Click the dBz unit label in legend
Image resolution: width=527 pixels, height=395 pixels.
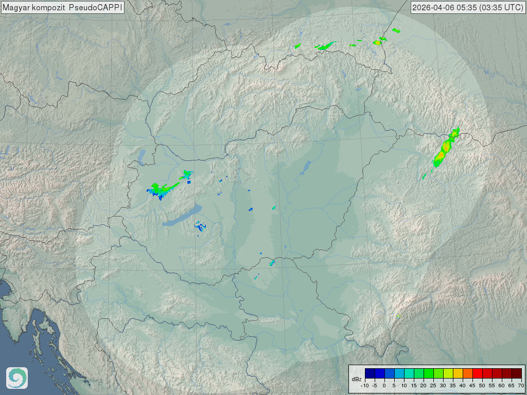[x=356, y=379]
